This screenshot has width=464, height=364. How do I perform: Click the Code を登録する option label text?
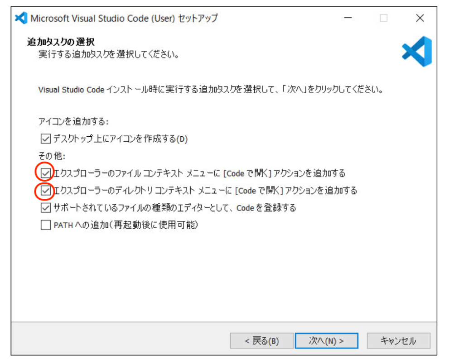click(174, 208)
